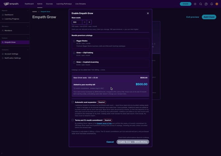The height and width of the screenshot is (156, 221).
Task: Click the Members sidebar icon
Action: 3,31
